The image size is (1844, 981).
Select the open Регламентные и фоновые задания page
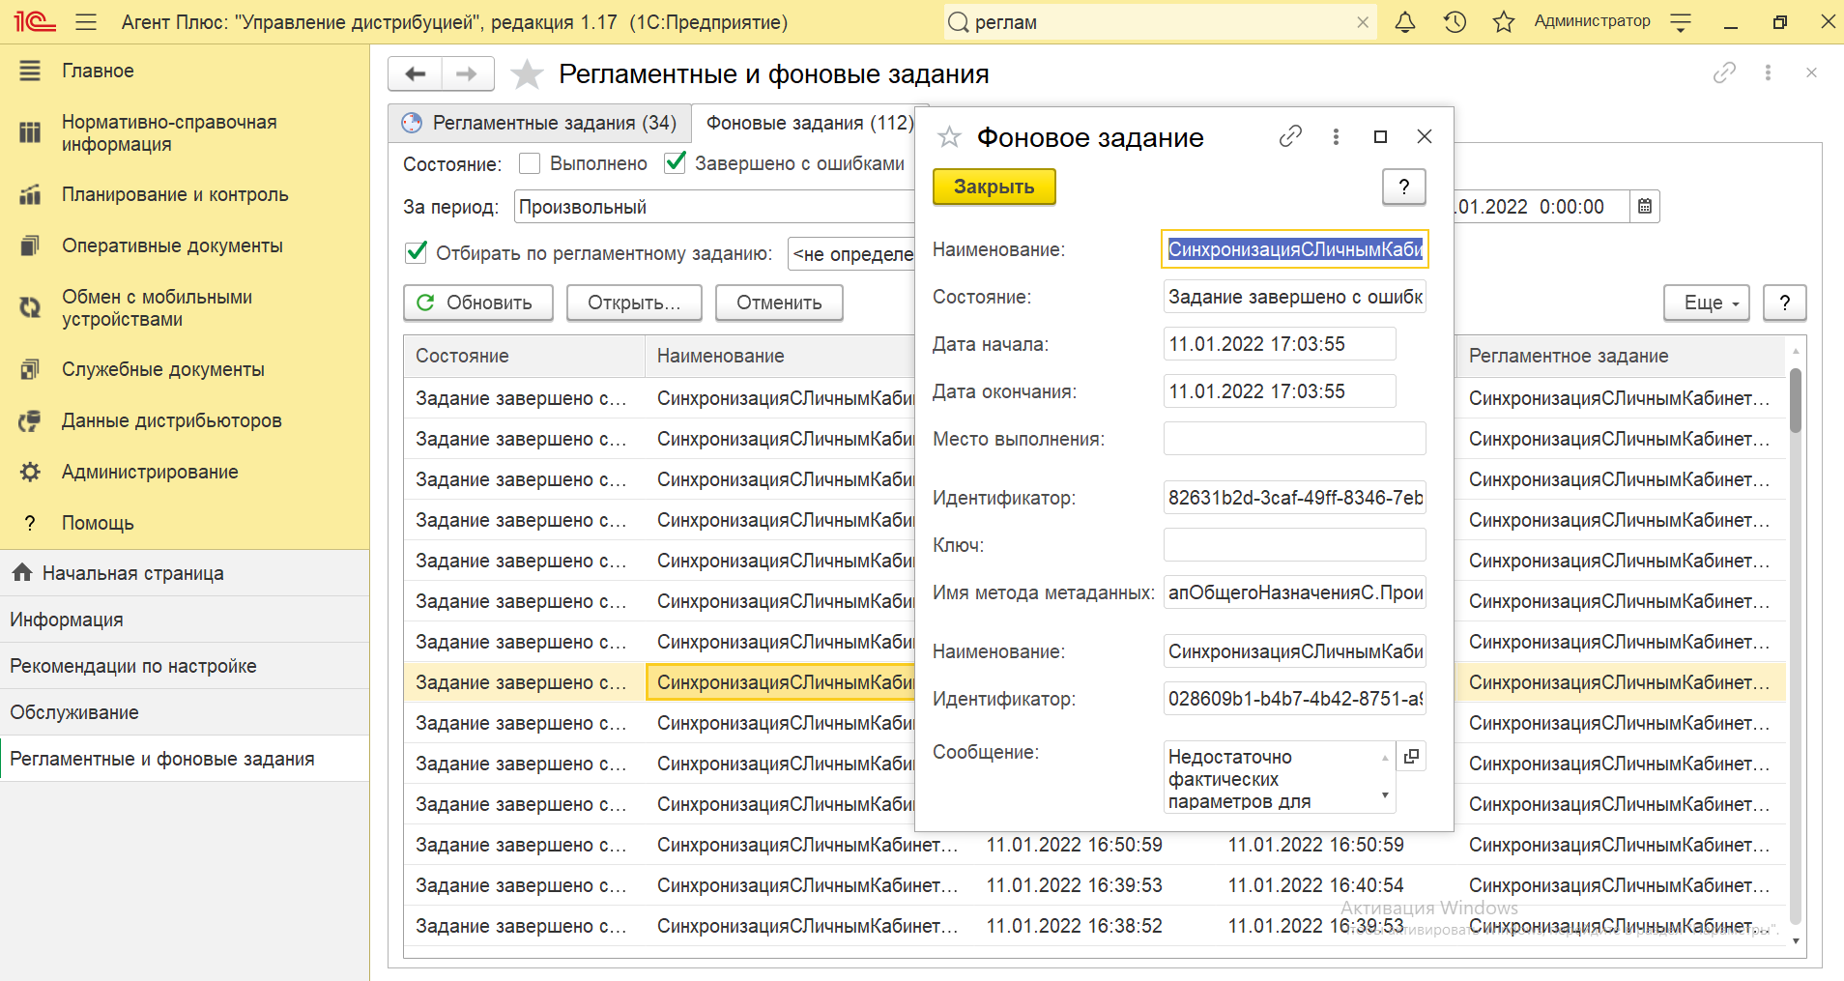coord(185,759)
